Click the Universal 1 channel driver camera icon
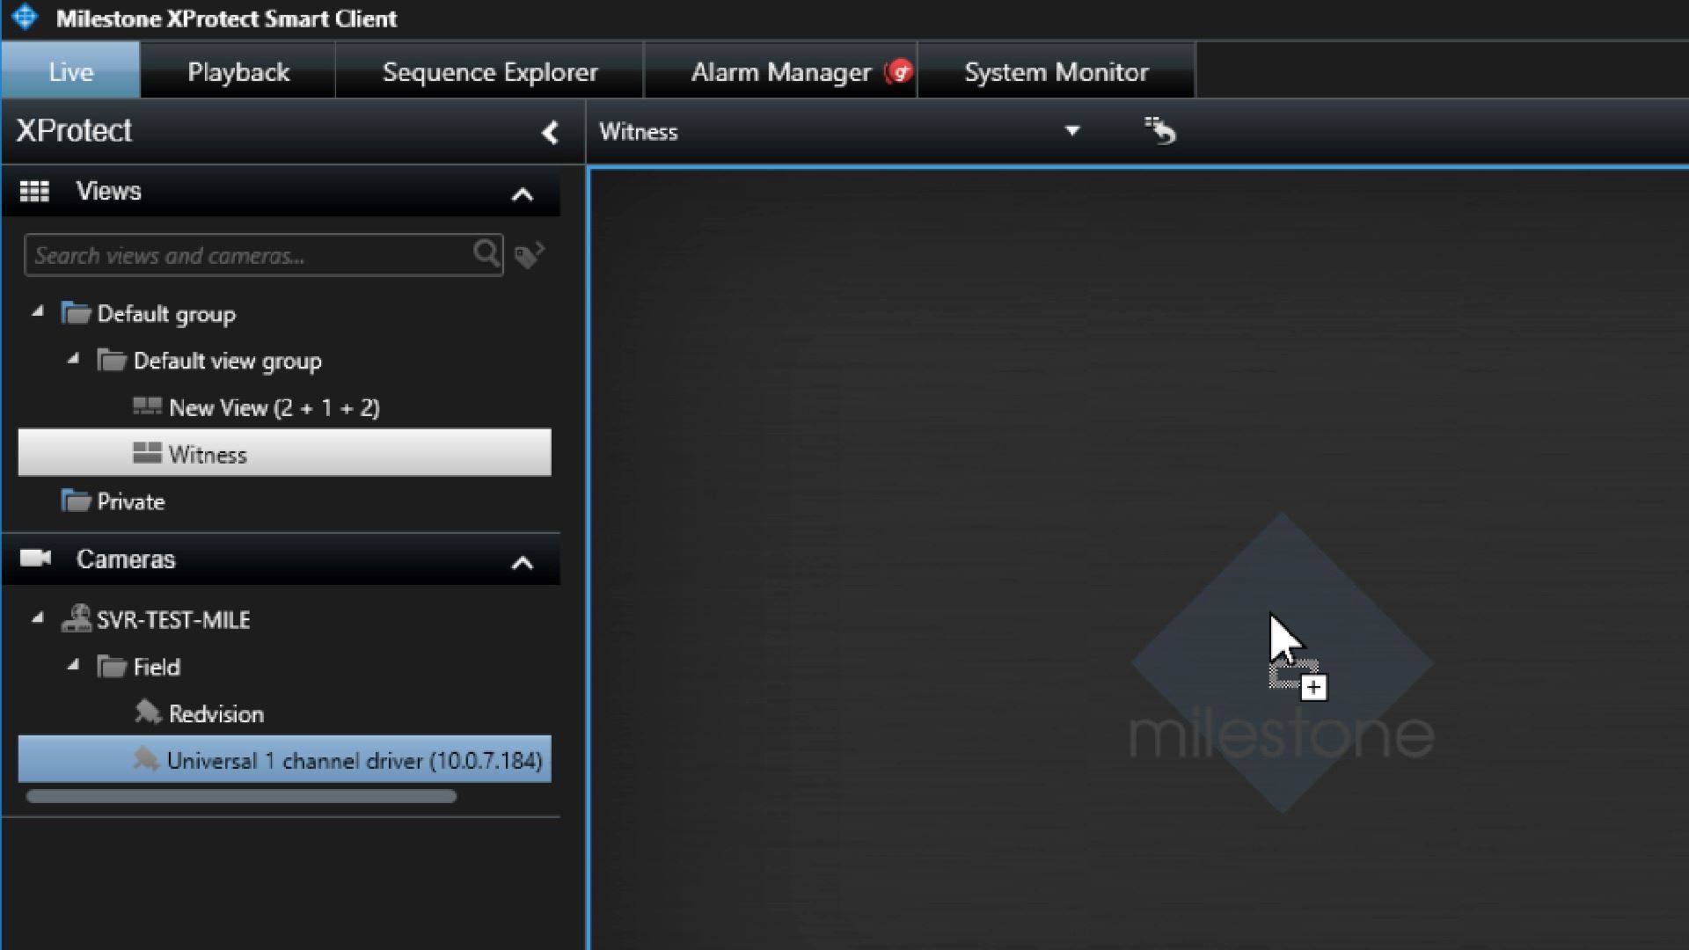The image size is (1689, 950). pos(146,758)
